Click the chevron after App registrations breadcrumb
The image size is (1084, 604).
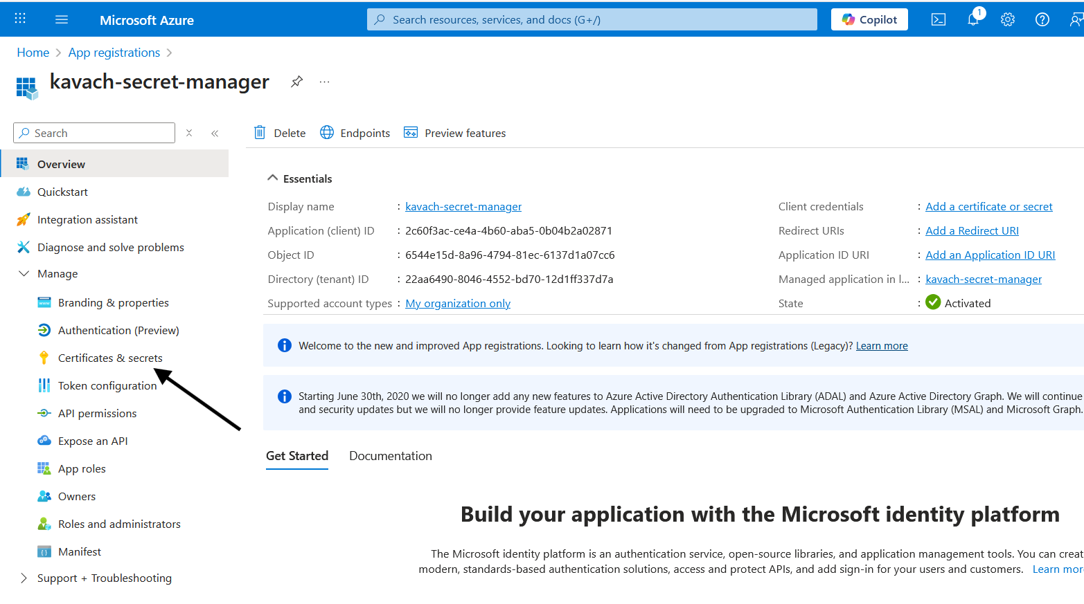click(170, 53)
